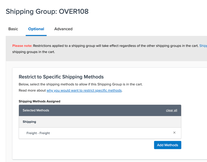
Task: Click the 'Read more about' text
Action: click(x=32, y=90)
